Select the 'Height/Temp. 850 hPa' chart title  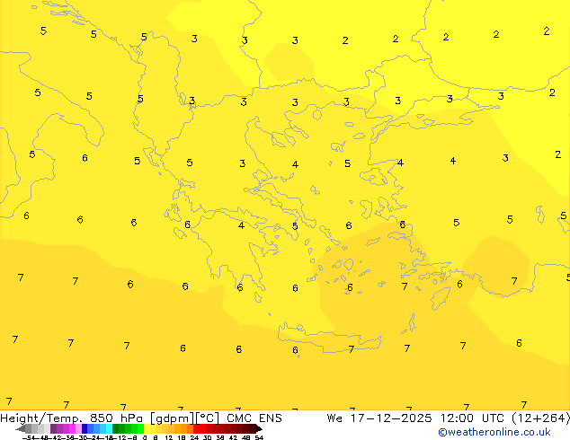pyautogui.click(x=72, y=418)
